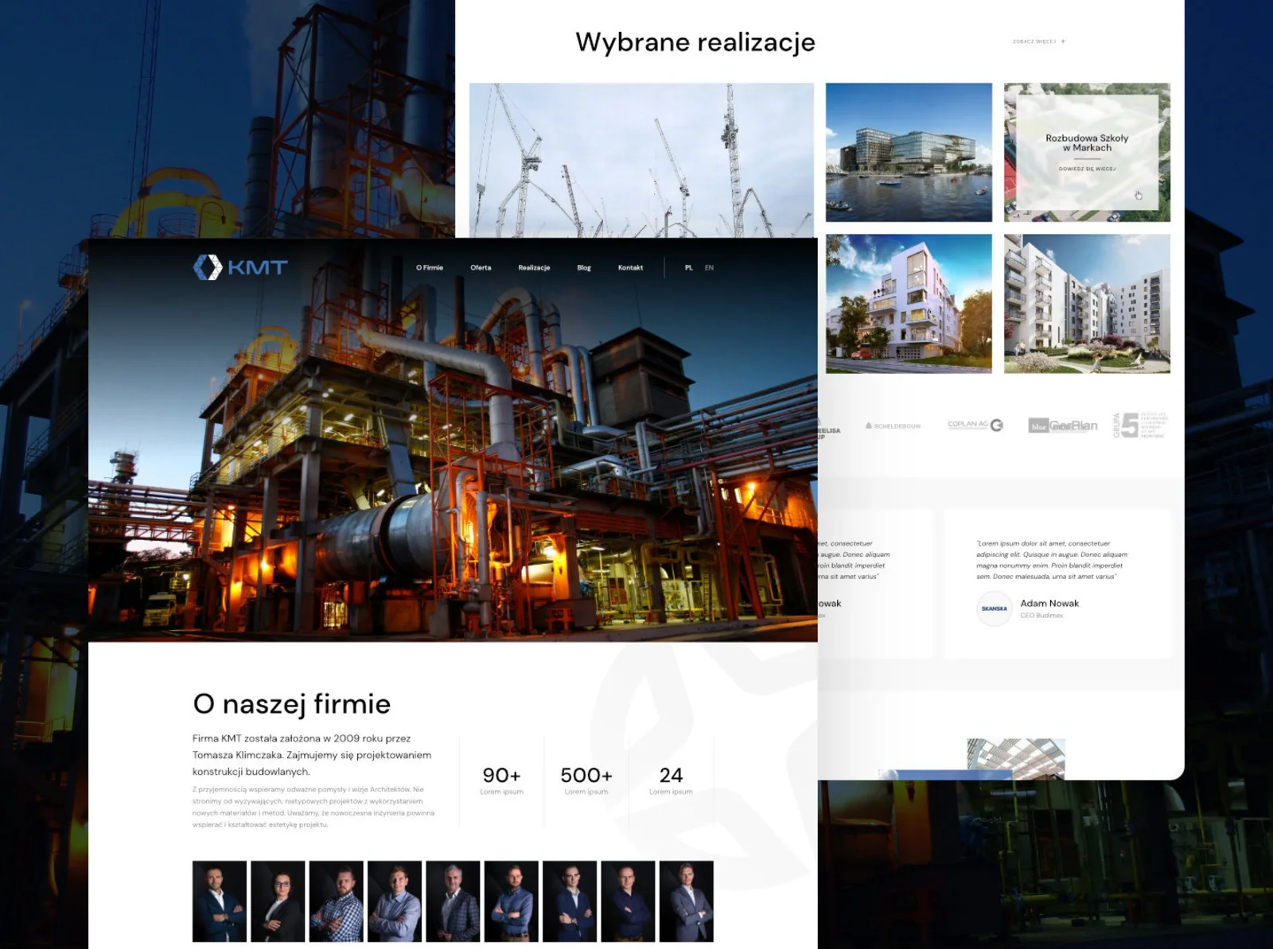This screenshot has height=949, width=1273.
Task: Click the plus icon beside Zobacz więcej
Action: tap(1063, 41)
